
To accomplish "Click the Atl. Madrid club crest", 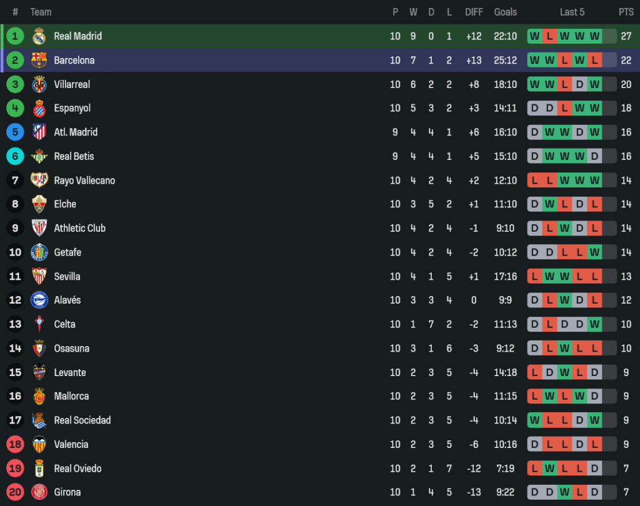I will tap(39, 132).
